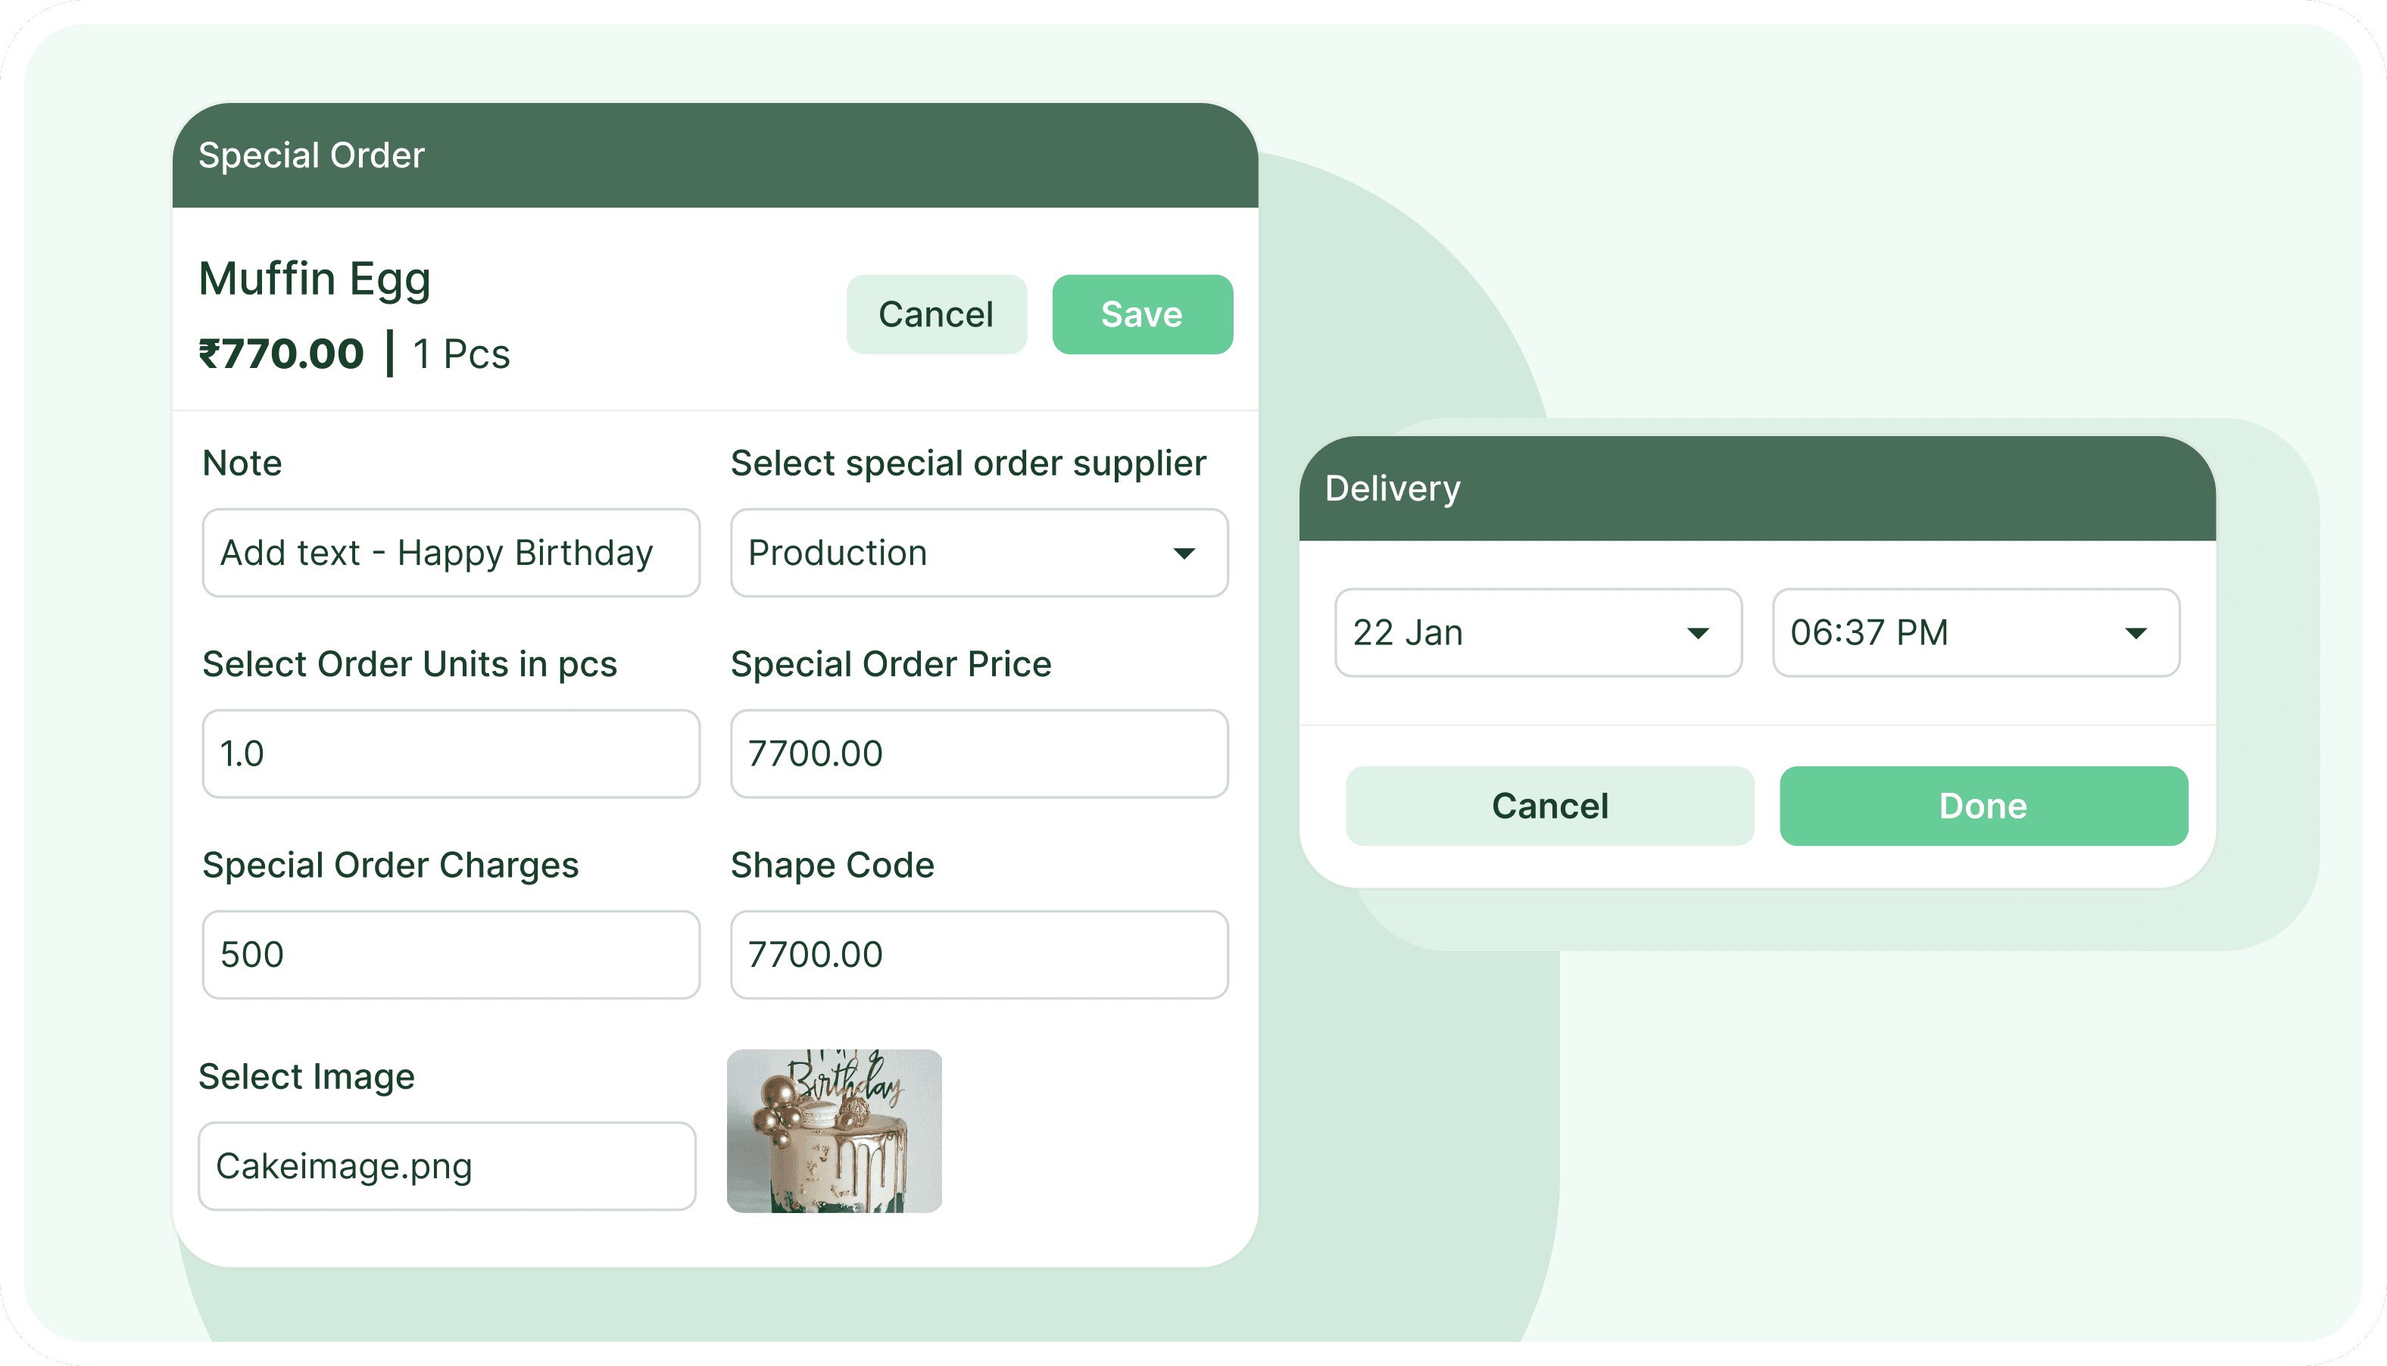Open the special order supplier dropdown
Viewport: 2387px width, 1366px height.
pos(978,554)
